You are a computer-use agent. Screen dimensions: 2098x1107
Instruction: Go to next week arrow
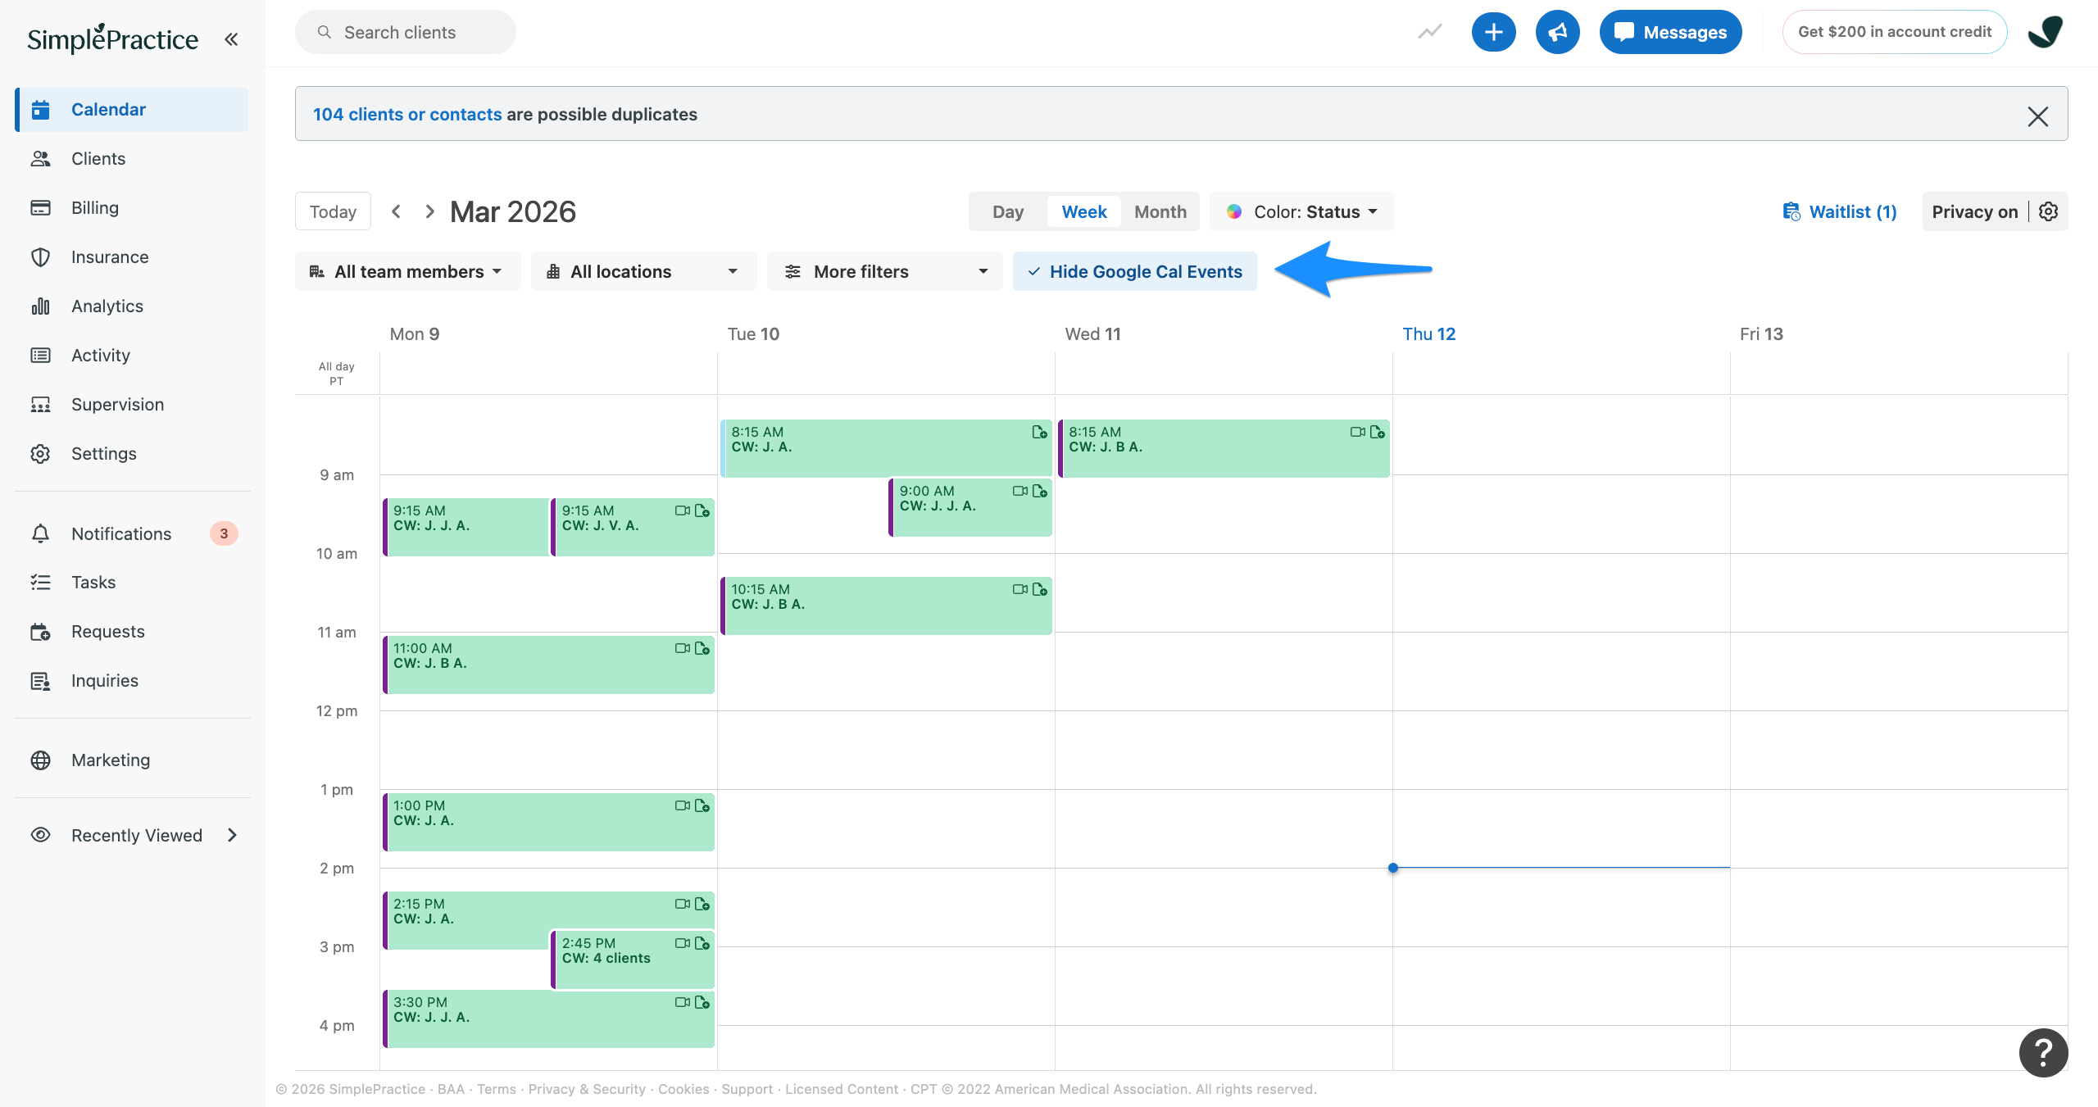(x=429, y=211)
